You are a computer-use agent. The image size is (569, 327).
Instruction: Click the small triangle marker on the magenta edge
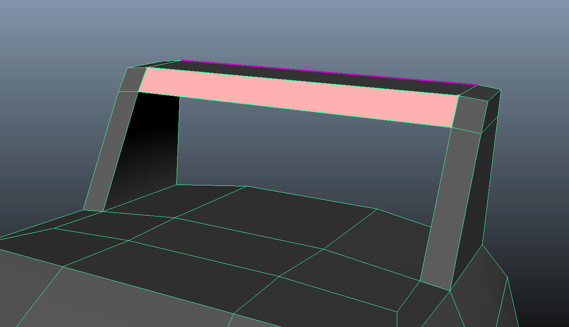[312, 69]
